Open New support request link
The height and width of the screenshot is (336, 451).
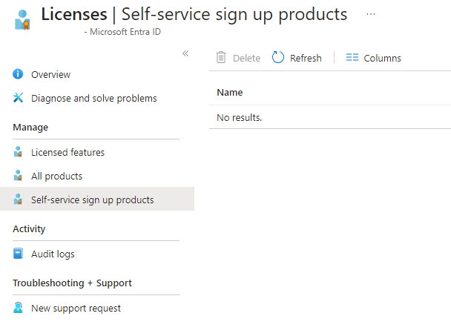[76, 308]
